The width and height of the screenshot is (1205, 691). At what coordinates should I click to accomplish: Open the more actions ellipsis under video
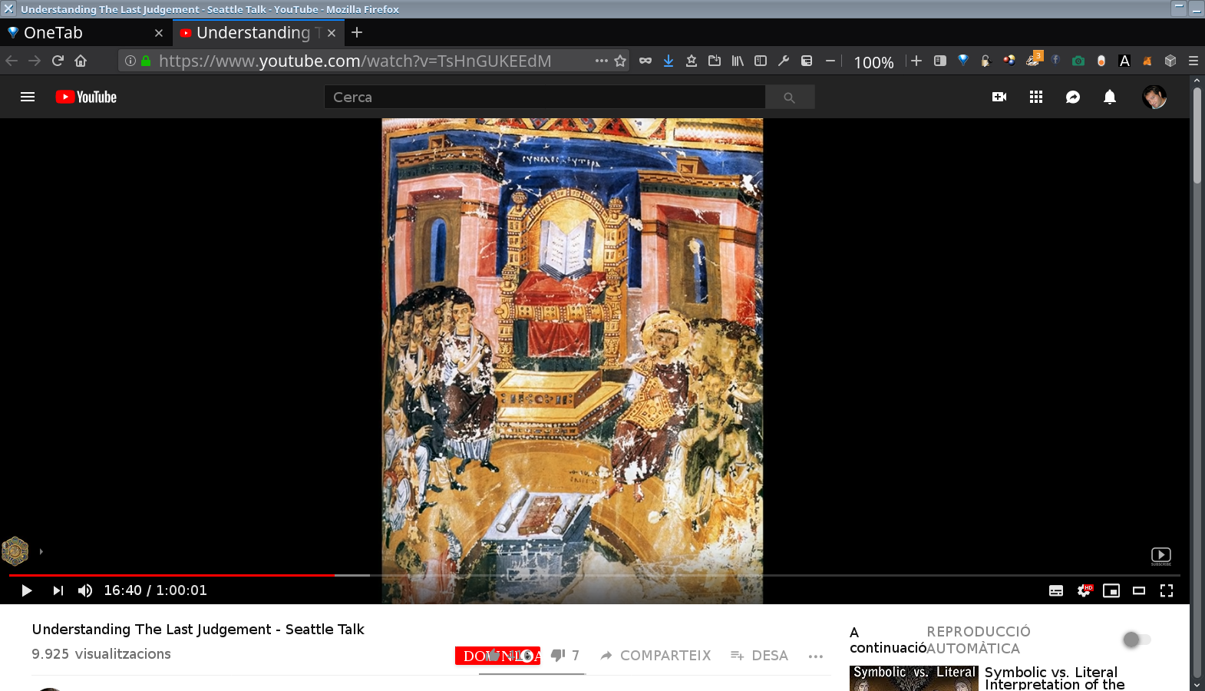tap(816, 656)
